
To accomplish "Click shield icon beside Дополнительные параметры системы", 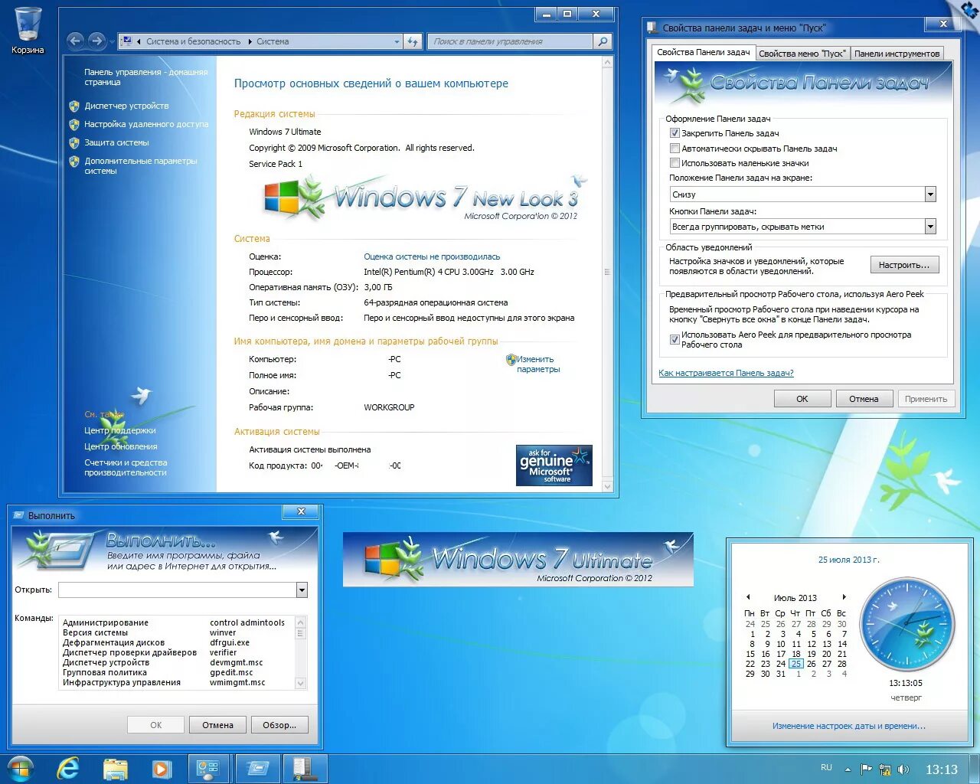I will pos(74,162).
